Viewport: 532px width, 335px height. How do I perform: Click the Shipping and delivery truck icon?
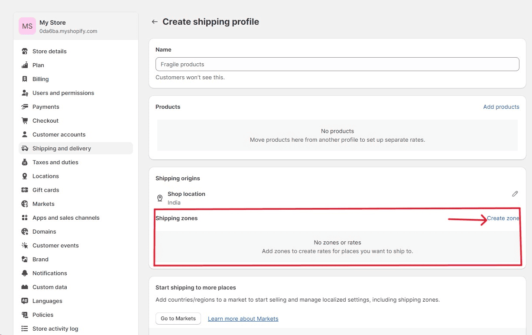coord(25,148)
